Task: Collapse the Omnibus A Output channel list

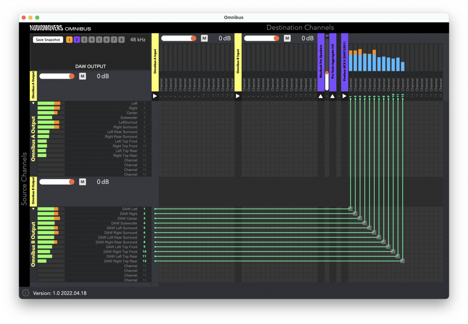Action: coord(33,103)
